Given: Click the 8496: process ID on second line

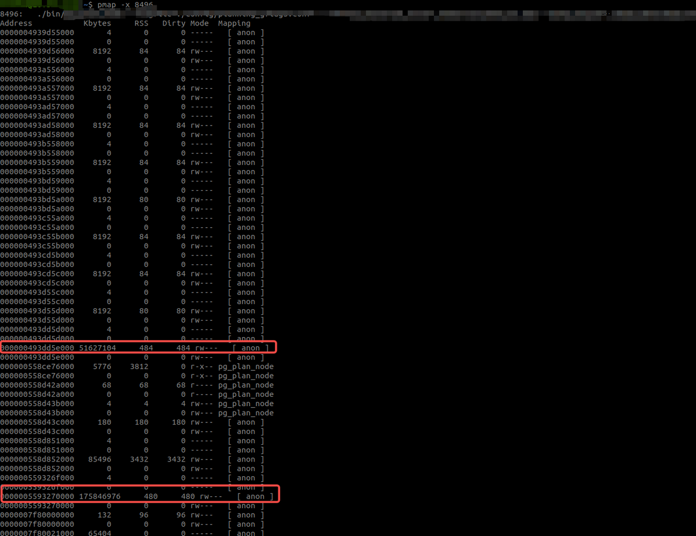Looking at the screenshot, I should tap(11, 14).
